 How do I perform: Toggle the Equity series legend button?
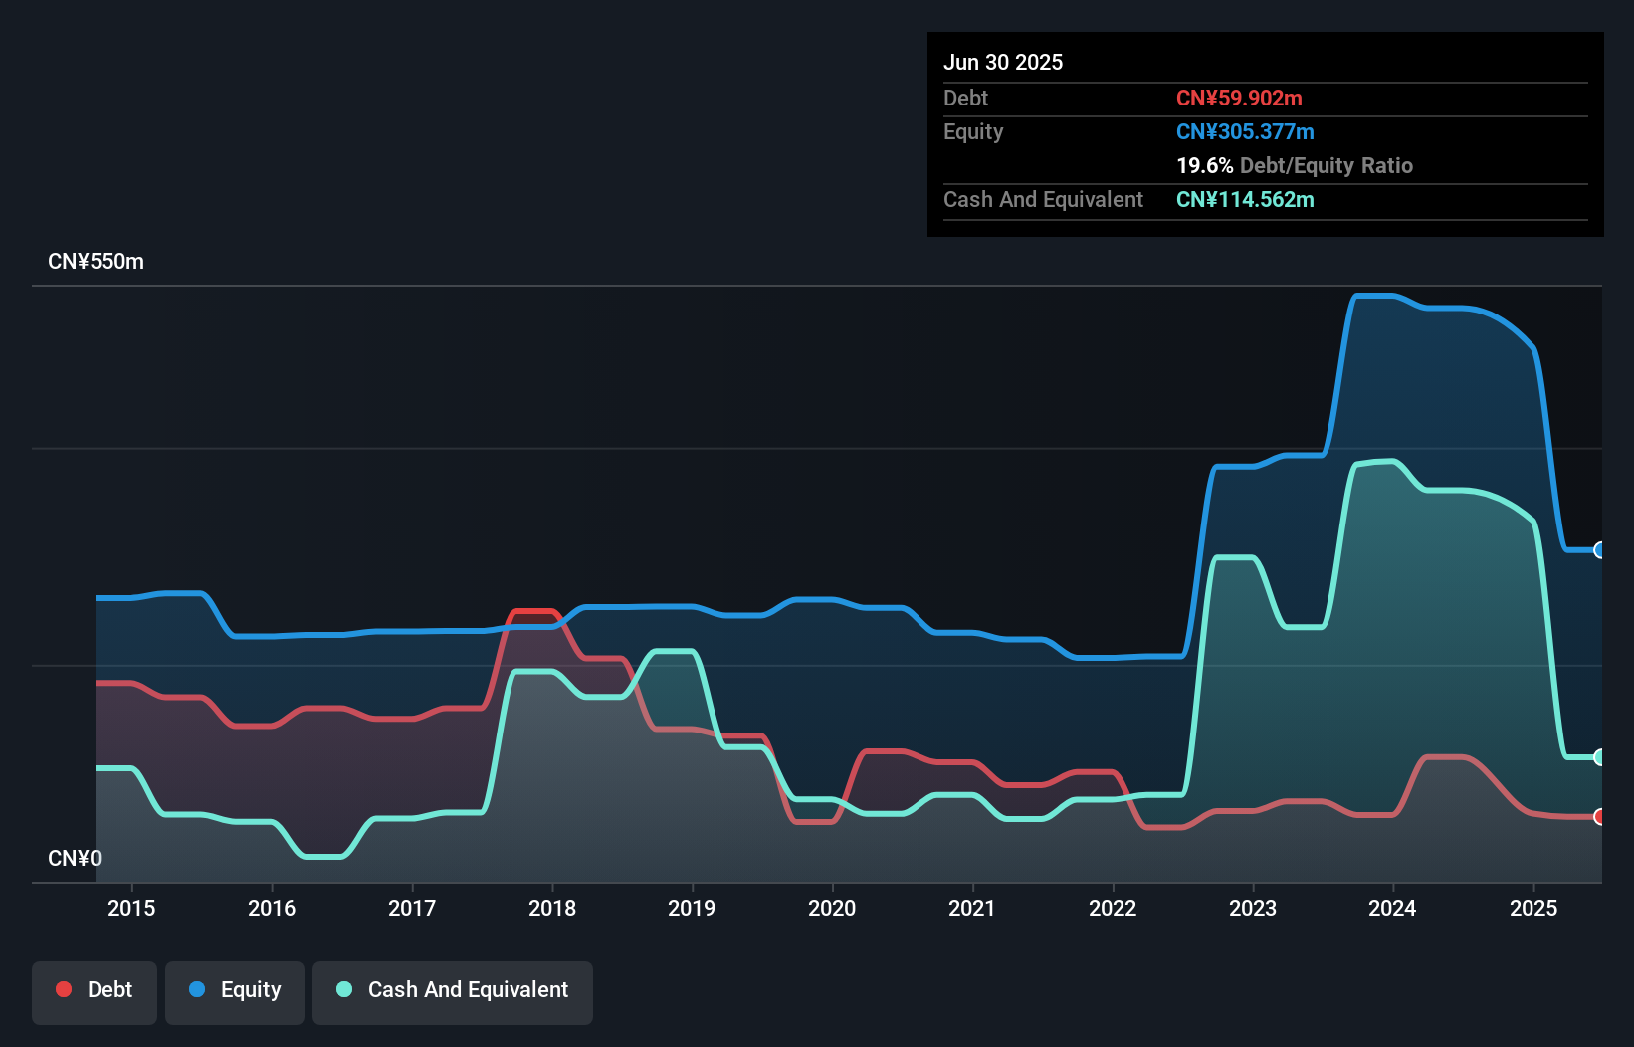pyautogui.click(x=235, y=991)
